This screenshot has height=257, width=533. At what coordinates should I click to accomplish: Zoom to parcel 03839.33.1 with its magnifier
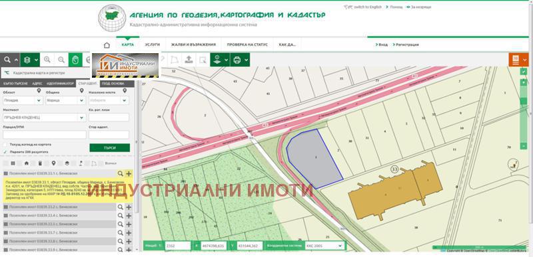click(x=120, y=174)
